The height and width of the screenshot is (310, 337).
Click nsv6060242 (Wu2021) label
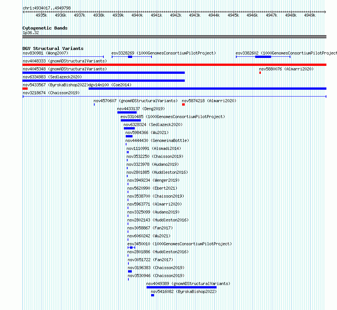pyautogui.click(x=149, y=236)
